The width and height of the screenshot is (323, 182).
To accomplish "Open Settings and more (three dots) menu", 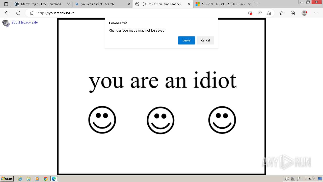I will tap(316, 13).
